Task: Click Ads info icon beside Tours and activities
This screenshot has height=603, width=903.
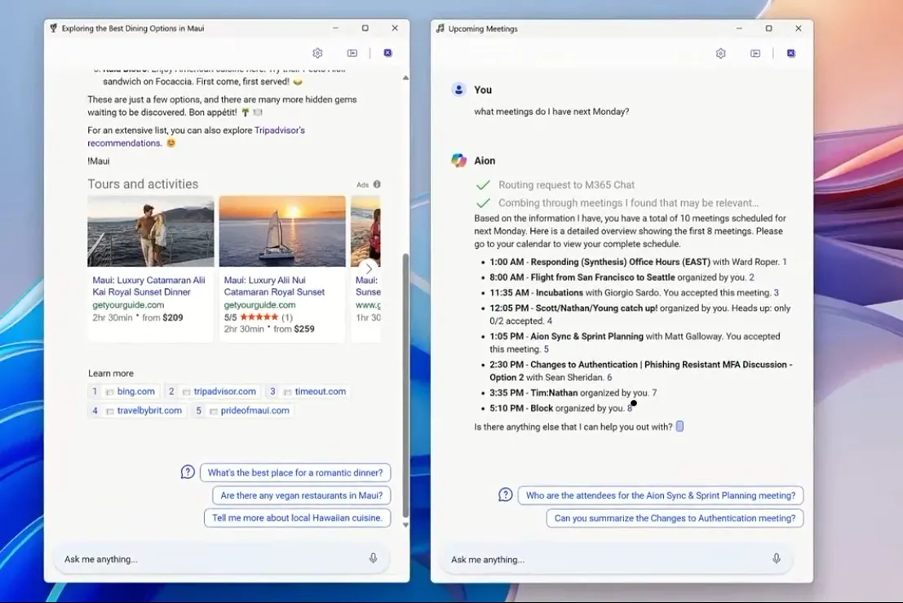Action: (x=377, y=184)
